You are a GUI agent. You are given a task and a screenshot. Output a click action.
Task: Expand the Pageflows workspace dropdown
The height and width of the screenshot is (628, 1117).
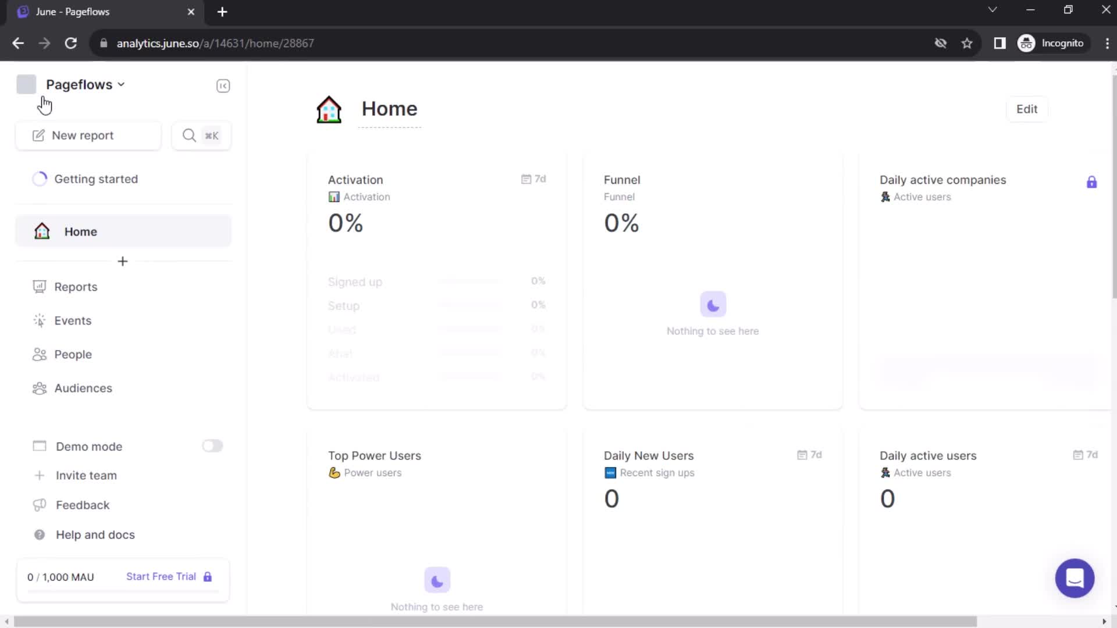tap(84, 84)
